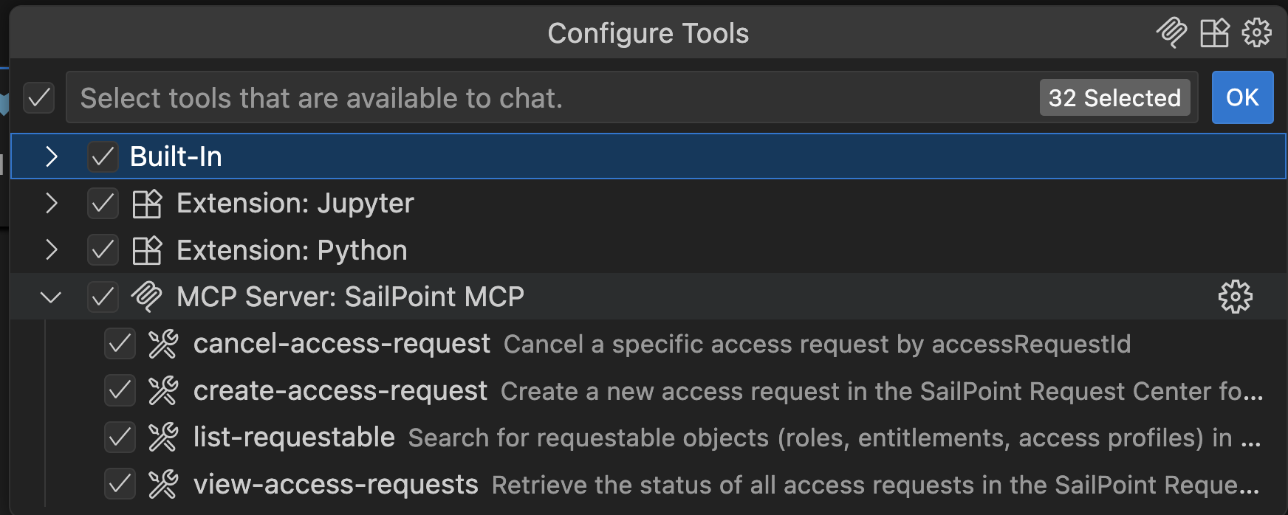Disable the create-access-request tool
The height and width of the screenshot is (515, 1288).
(120, 390)
